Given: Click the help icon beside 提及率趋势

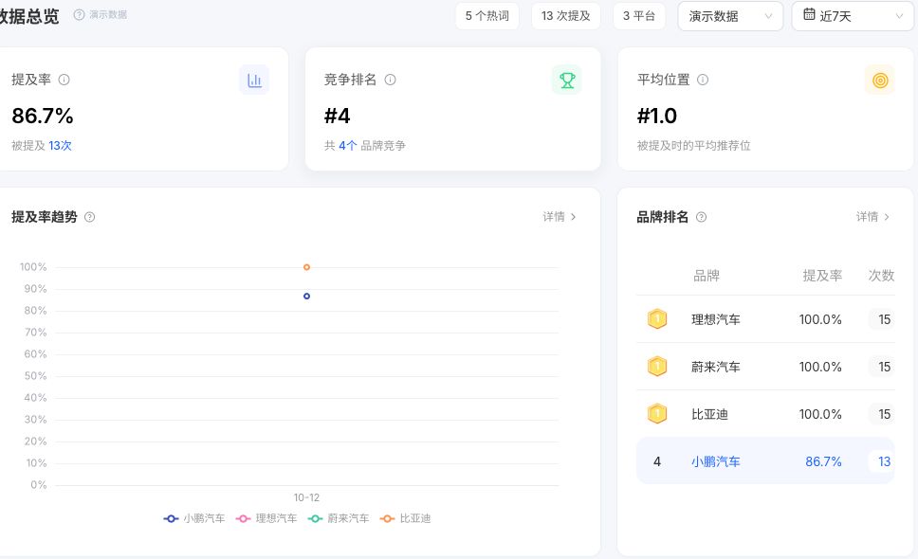Looking at the screenshot, I should (89, 217).
